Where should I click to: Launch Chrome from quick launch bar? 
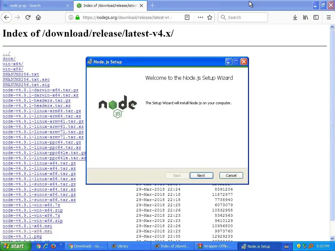(38, 246)
